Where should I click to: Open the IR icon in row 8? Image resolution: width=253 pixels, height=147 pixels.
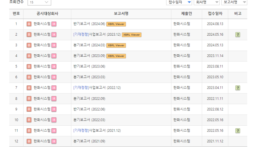coord(54,99)
